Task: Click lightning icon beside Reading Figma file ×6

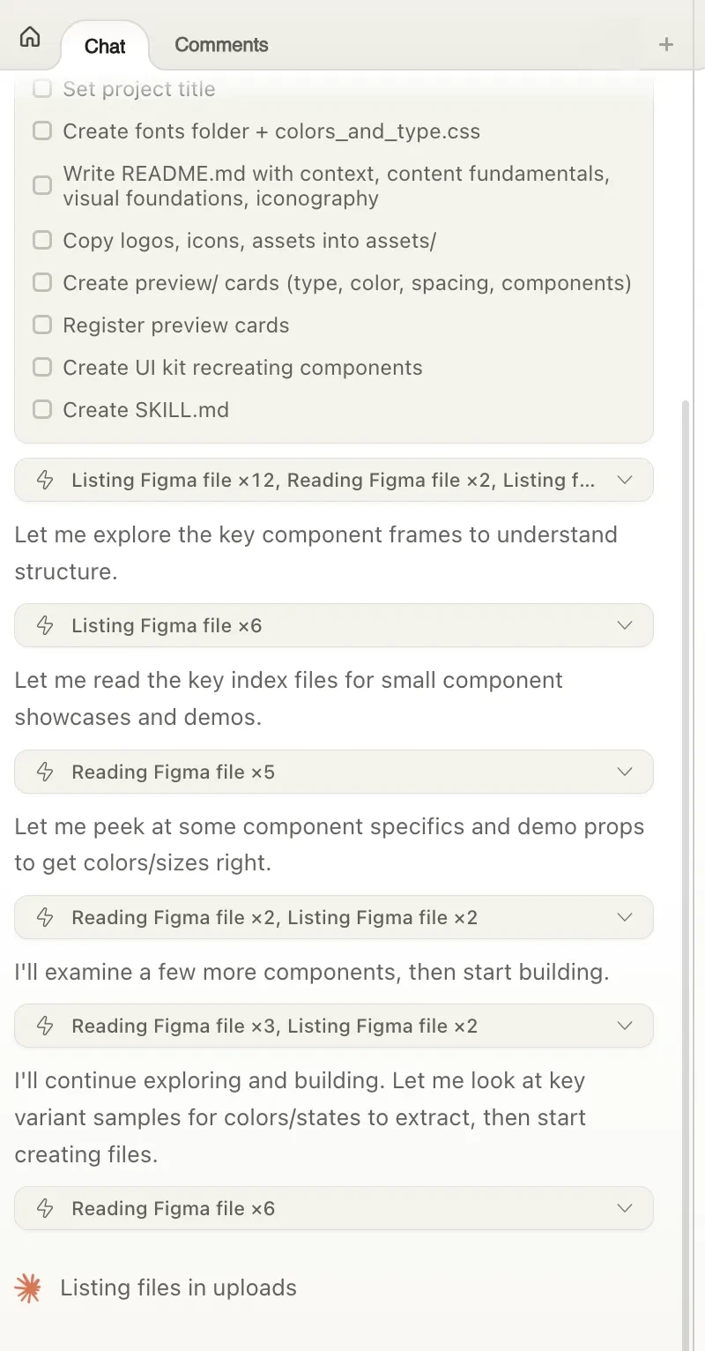Action: (x=44, y=1208)
